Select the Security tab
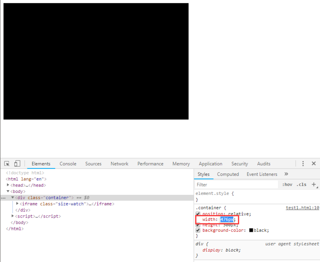320x262 pixels. point(240,164)
